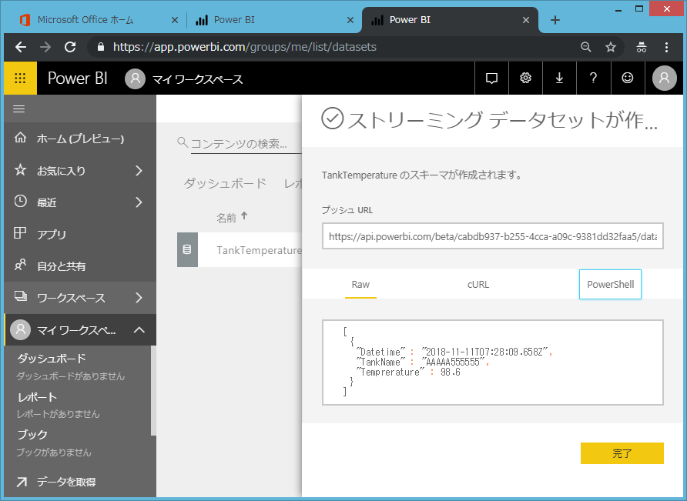Click the incognito icon in browser toolbar
687x501 pixels.
point(642,47)
